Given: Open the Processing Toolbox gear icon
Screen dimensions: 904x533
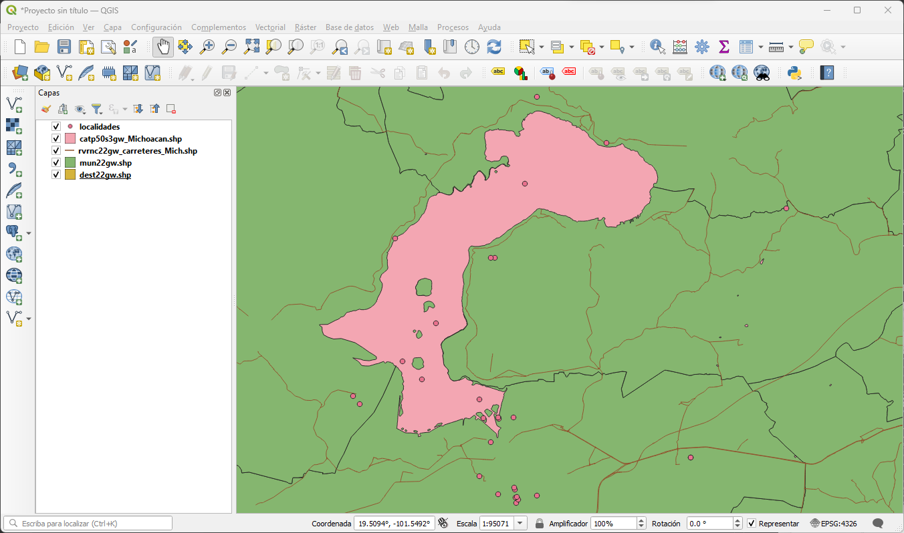Looking at the screenshot, I should (x=702, y=47).
